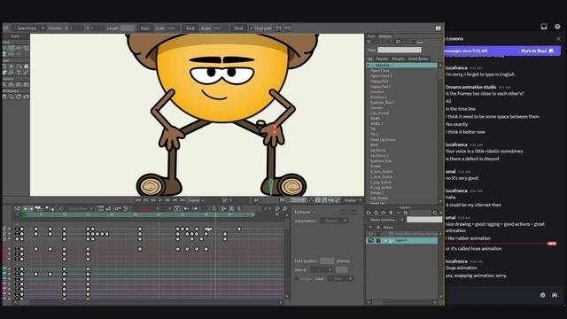Select the Head_Up/Down action
This screenshot has height=319, width=567.
383,140
